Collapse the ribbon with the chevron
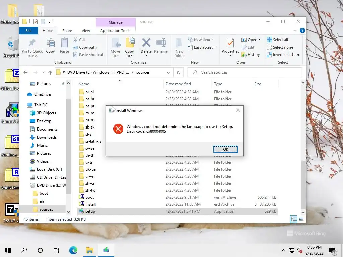 pos(295,30)
